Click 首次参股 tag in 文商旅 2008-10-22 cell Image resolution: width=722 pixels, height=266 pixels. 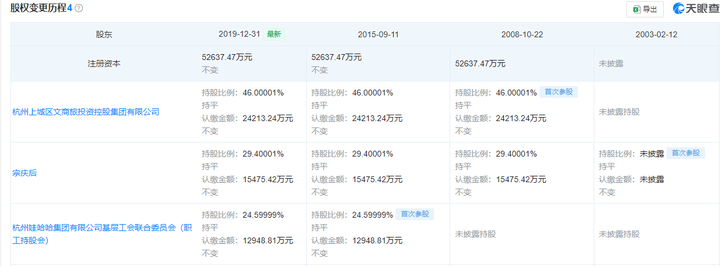click(x=559, y=92)
